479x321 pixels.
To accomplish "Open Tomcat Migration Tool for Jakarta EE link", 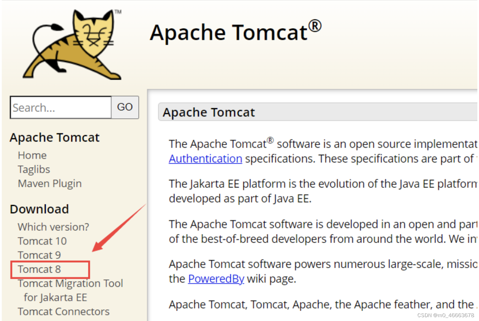I will [x=70, y=290].
